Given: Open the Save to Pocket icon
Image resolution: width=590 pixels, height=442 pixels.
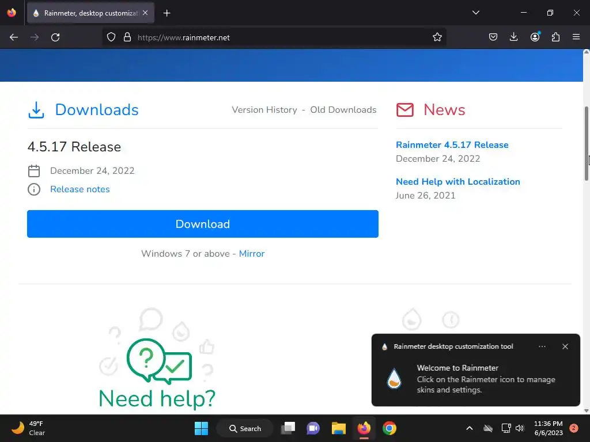Looking at the screenshot, I should tap(493, 37).
